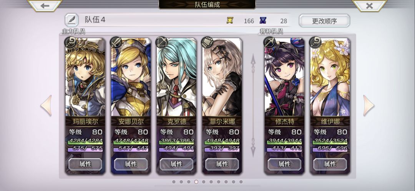The width and height of the screenshot is (415, 191).
Task: Open 属性 for 玛丽埃尔
Action: 85,164
